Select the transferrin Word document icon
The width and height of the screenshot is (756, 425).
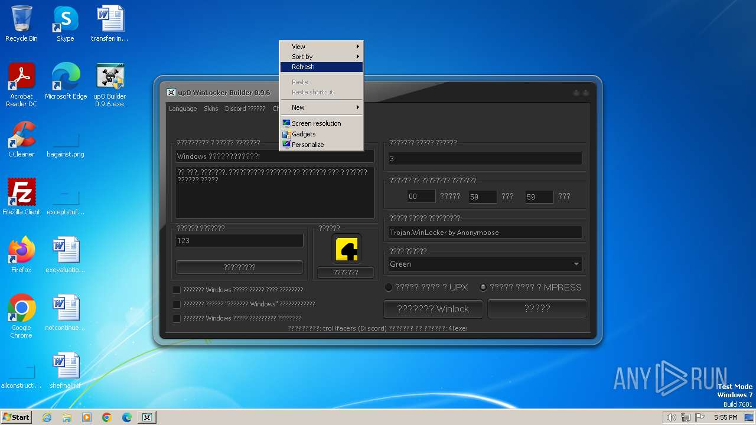(x=110, y=24)
